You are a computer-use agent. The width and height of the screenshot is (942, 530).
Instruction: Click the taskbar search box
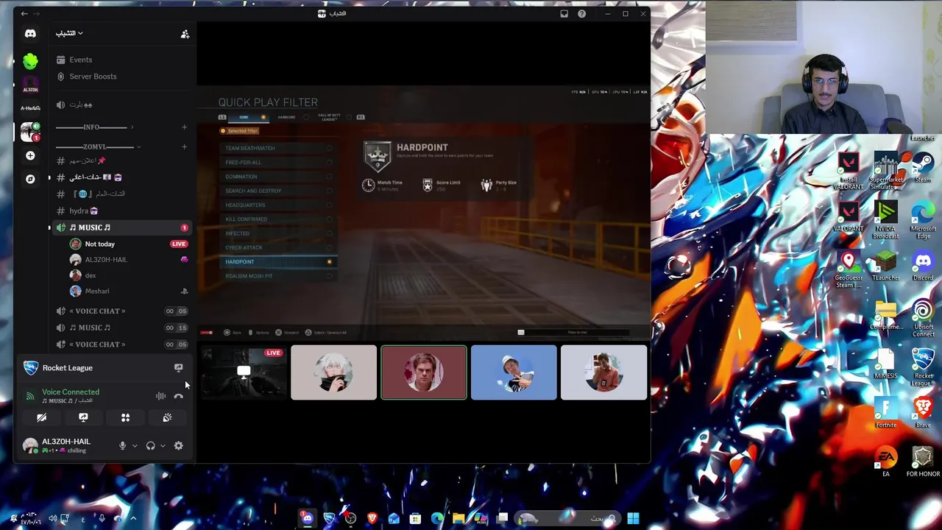coord(567,518)
